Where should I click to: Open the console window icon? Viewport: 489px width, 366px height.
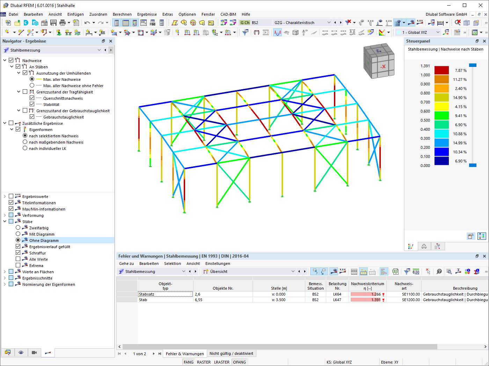coord(144,23)
